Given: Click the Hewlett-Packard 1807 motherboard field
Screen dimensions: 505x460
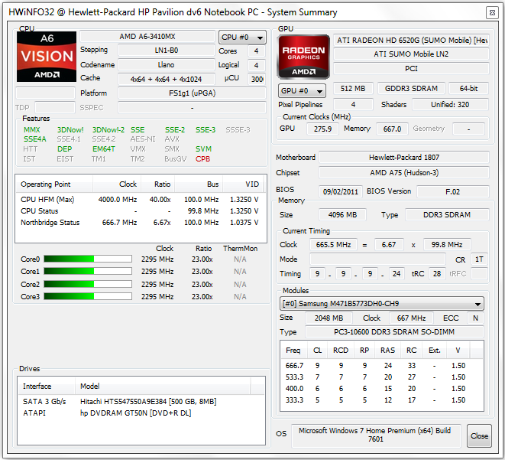Looking at the screenshot, I should 404,158.
